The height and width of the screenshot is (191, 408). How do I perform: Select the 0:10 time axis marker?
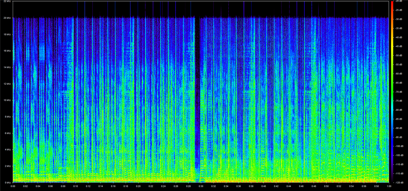[76, 186]
